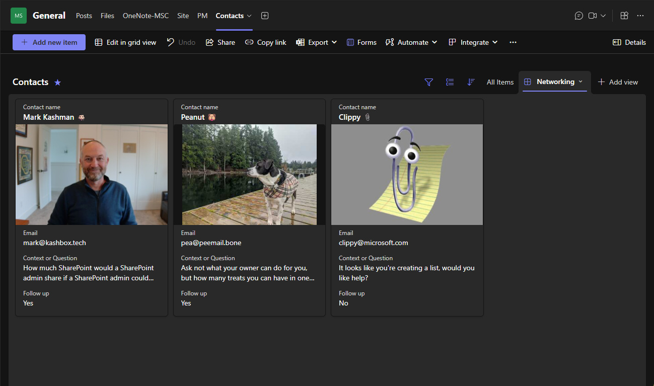This screenshot has width=654, height=386.
Task: Open the Clippy contact card image
Action: pos(407,174)
